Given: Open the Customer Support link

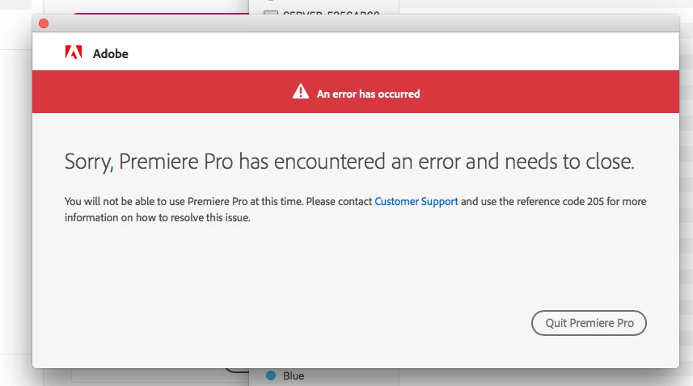Looking at the screenshot, I should (416, 202).
